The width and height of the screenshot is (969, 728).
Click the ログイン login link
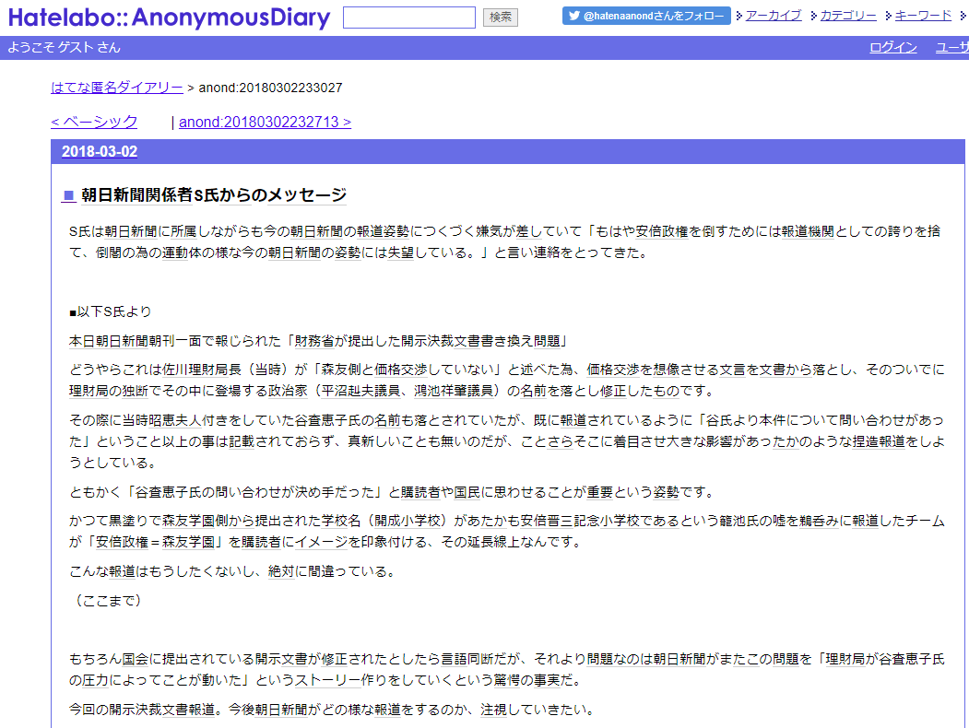pos(892,47)
